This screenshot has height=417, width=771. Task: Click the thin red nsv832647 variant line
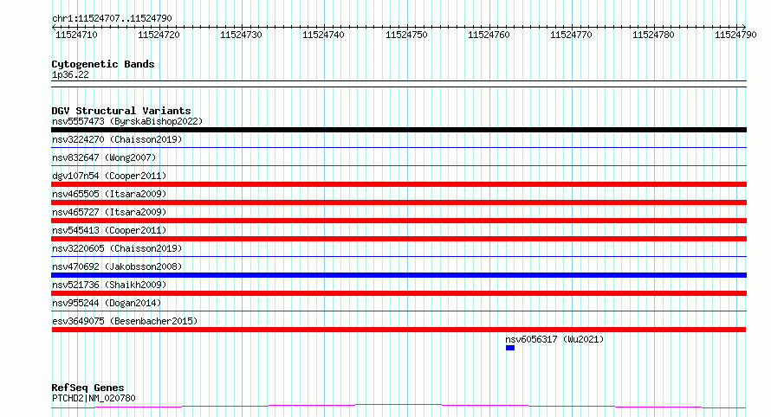click(398, 165)
